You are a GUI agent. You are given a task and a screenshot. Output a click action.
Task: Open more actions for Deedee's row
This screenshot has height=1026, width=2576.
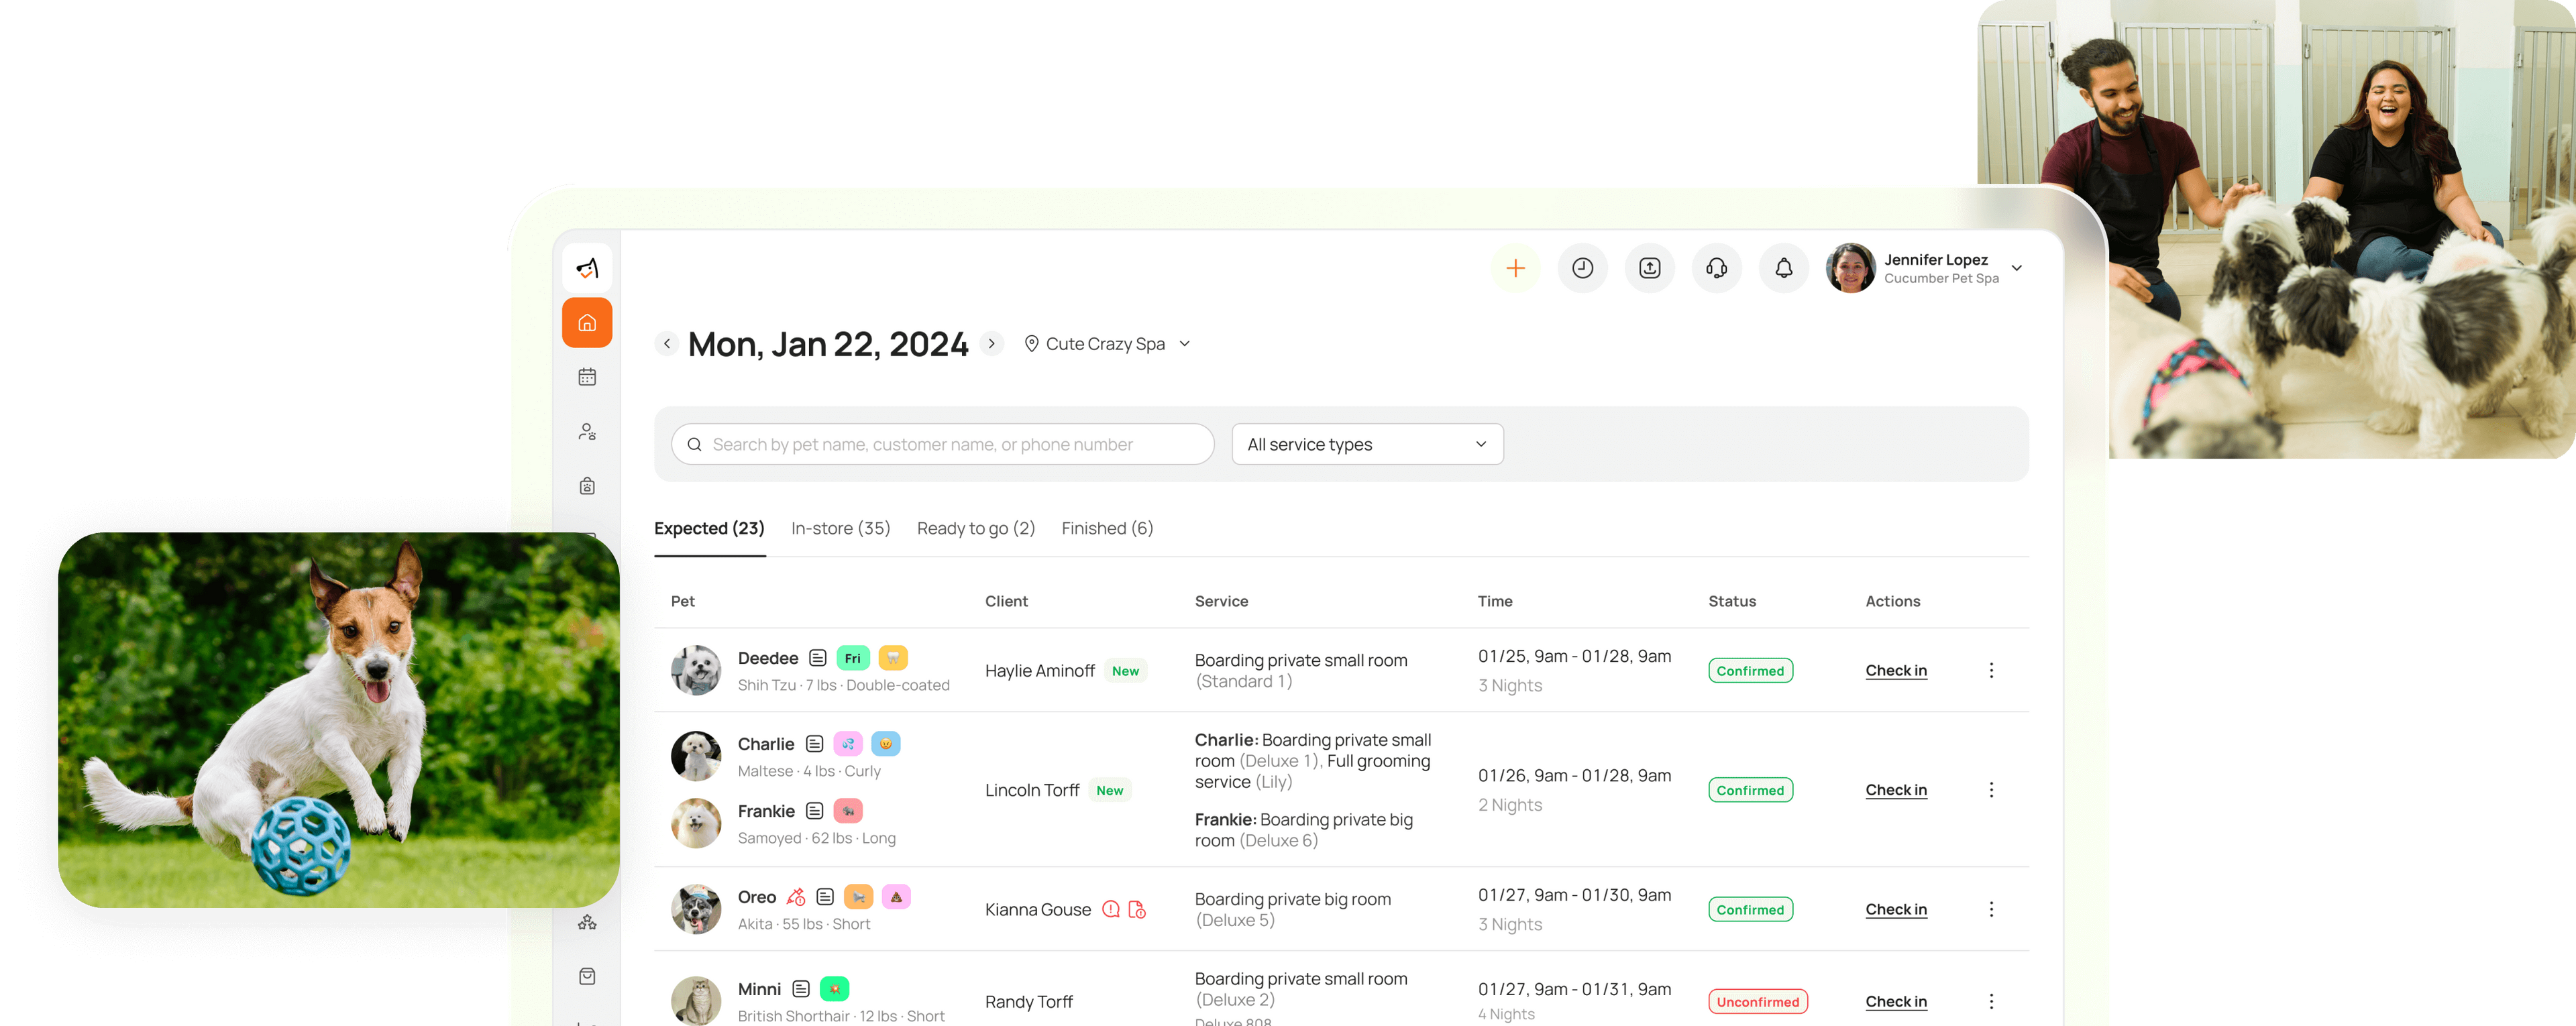click(x=1990, y=670)
